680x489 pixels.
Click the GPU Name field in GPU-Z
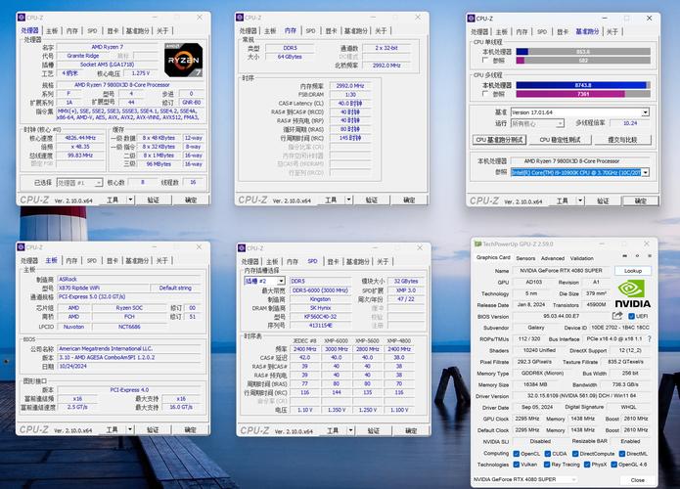tap(564, 271)
